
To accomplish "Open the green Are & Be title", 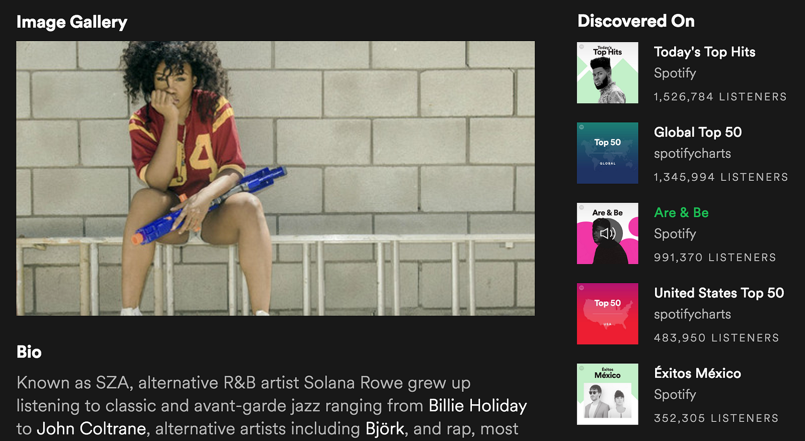I will tap(681, 213).
